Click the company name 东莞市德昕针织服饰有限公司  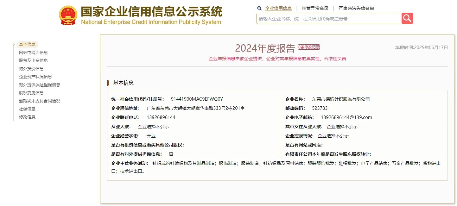click(x=341, y=99)
